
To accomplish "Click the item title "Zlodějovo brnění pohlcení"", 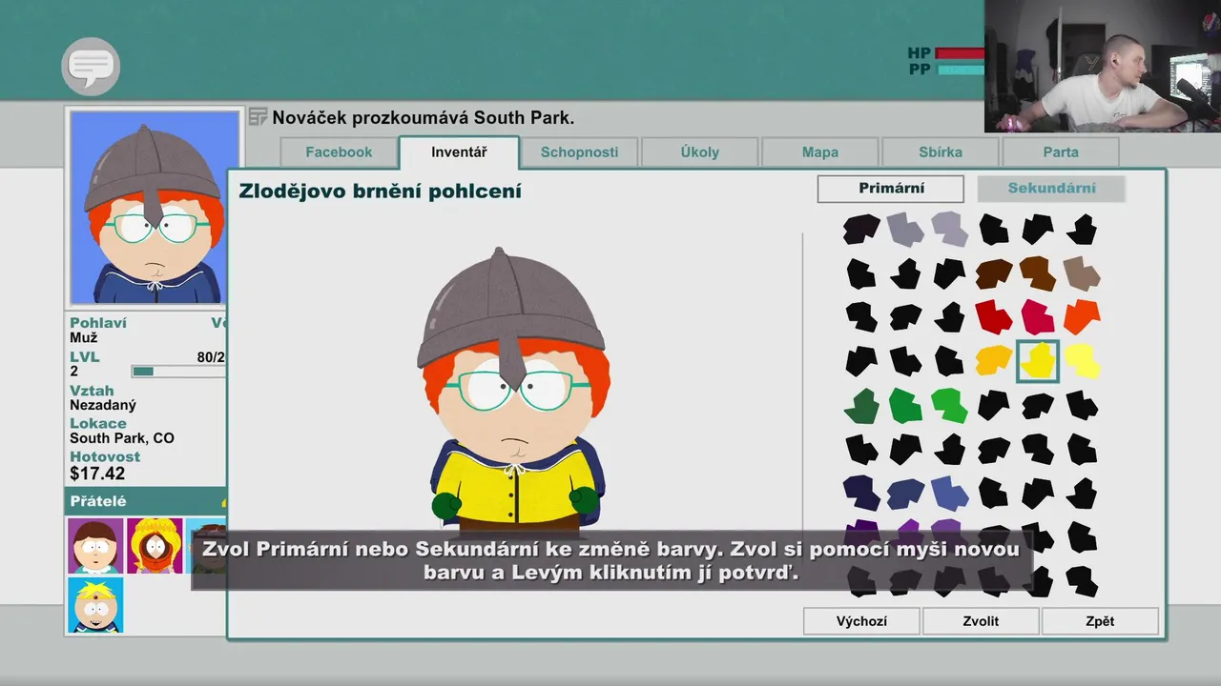I will tap(380, 192).
